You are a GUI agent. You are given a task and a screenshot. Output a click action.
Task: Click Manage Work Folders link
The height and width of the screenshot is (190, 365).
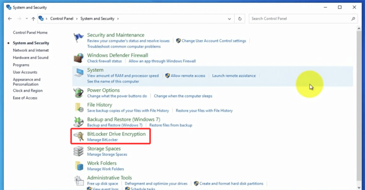click(105, 169)
